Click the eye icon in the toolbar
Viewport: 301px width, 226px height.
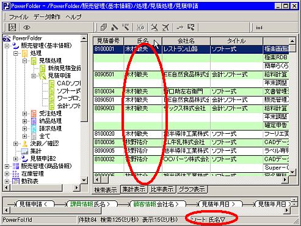tap(27, 27)
